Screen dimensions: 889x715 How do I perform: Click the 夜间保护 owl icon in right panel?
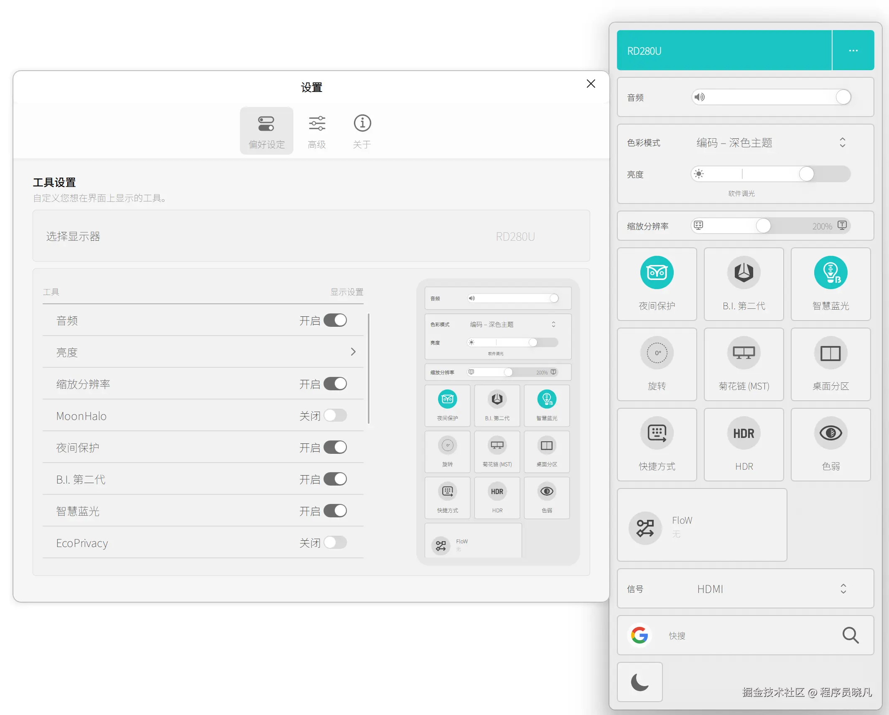coord(656,273)
